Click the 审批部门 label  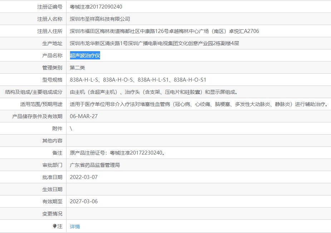coord(52,165)
